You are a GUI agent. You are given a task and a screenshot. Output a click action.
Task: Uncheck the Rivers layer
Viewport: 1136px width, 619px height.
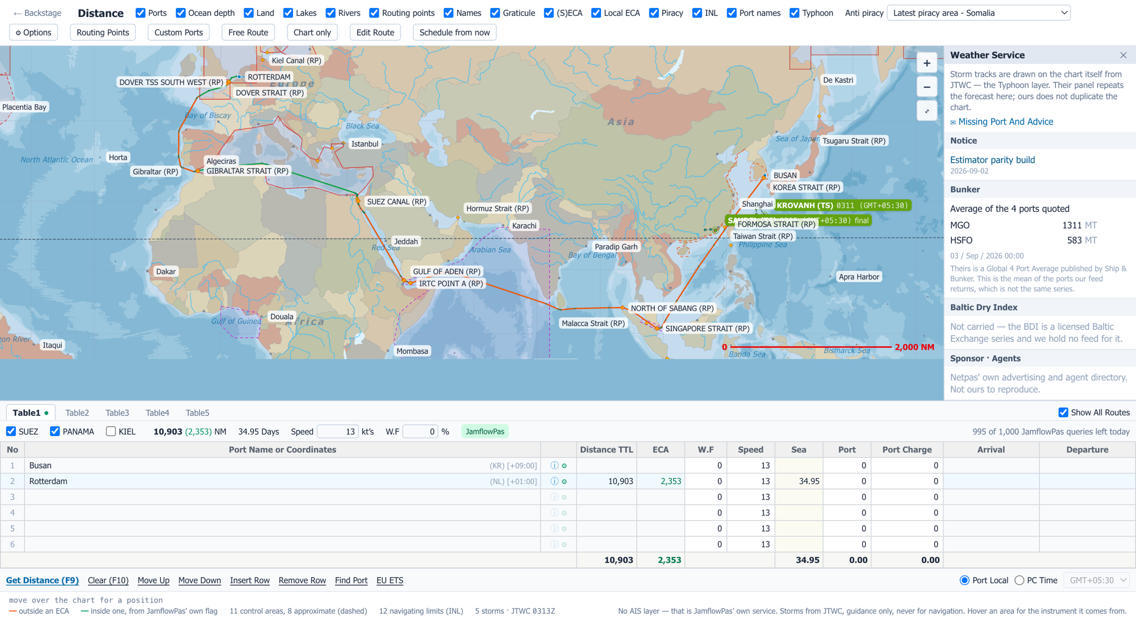(x=331, y=12)
